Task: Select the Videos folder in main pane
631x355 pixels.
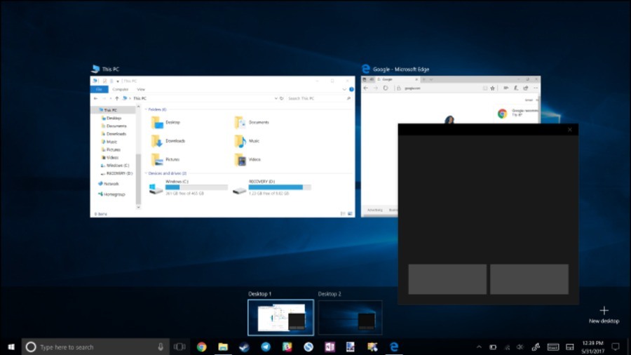Action: 247,159
